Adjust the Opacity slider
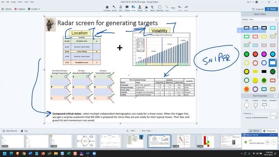Viewport: 279px width, 157px height. pyautogui.click(x=260, y=118)
